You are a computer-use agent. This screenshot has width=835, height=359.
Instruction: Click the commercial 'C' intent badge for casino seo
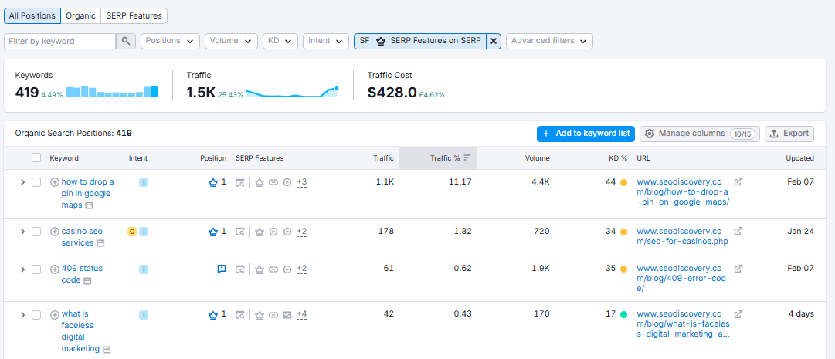click(131, 232)
